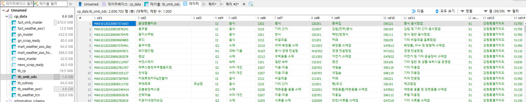Click the col9 column header
The width and height of the screenshot is (526, 102).
point(356,18)
